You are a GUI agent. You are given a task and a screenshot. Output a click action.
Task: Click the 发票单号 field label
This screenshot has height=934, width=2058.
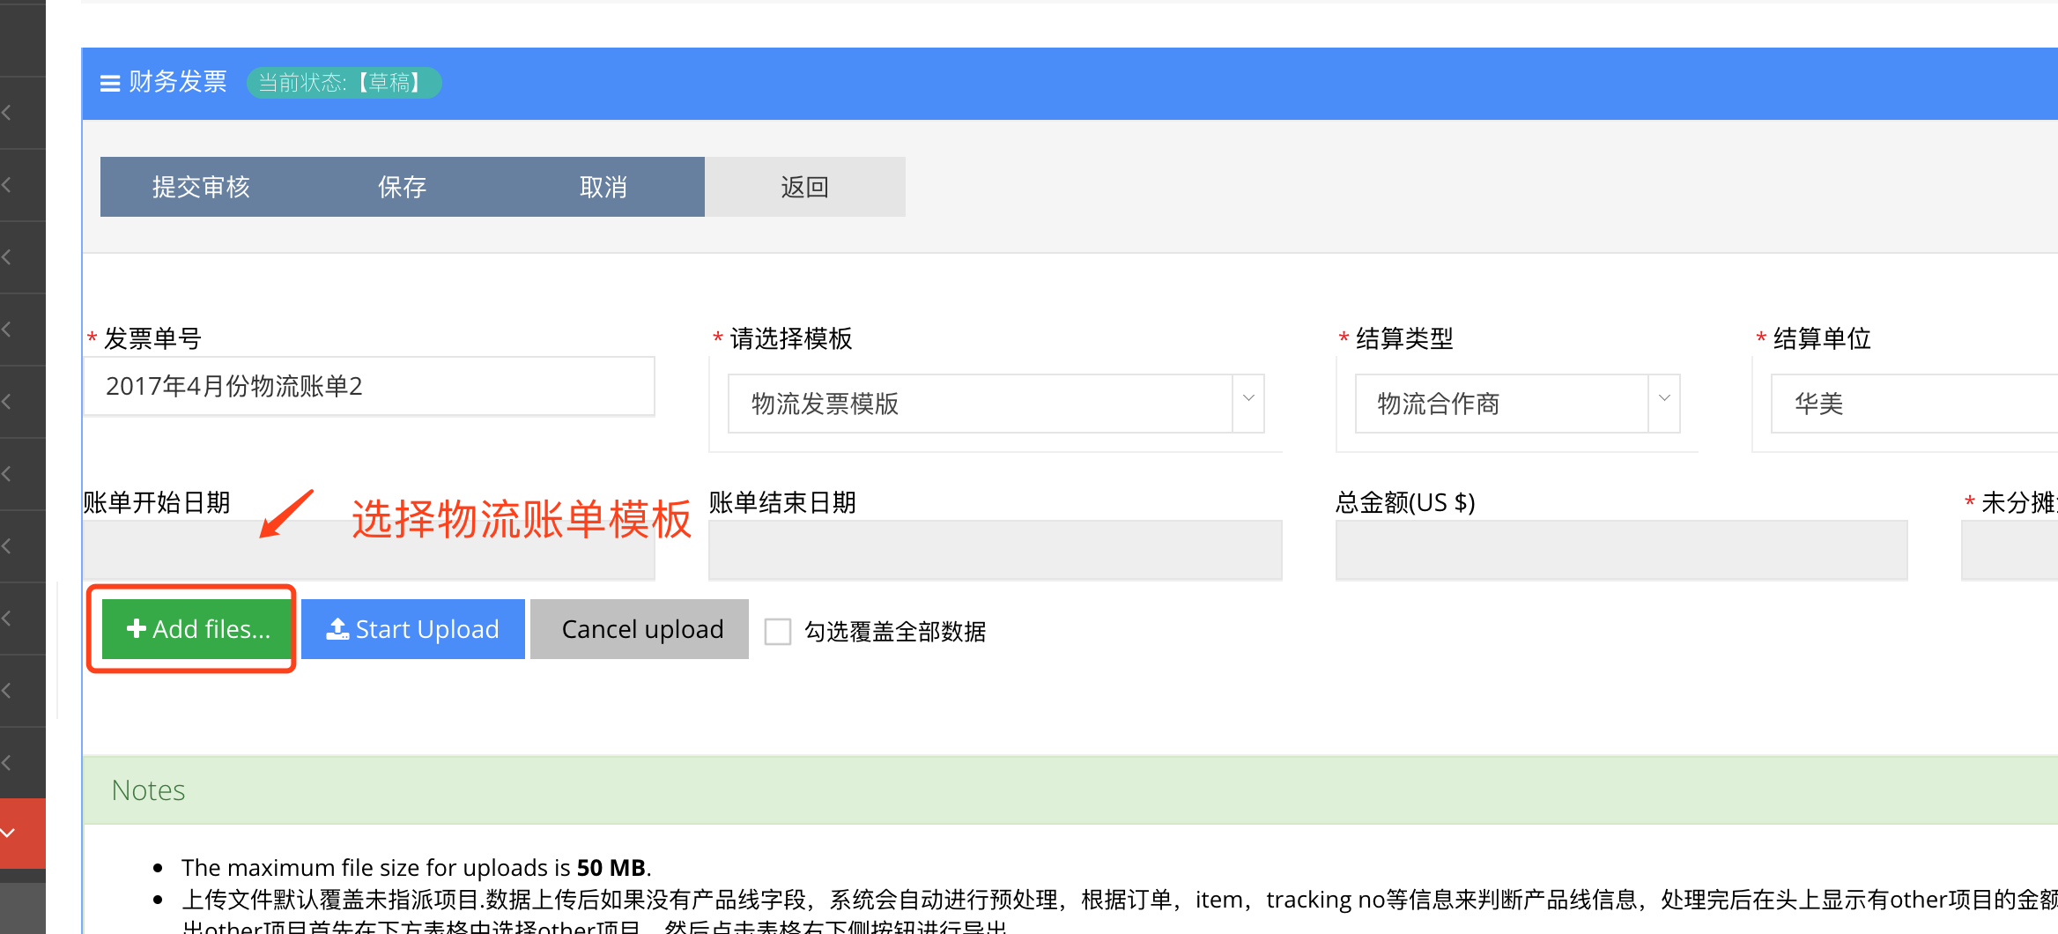coord(152,338)
